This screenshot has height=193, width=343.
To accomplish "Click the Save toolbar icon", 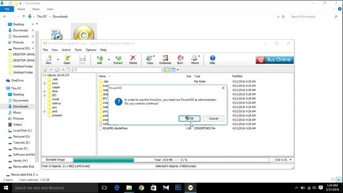I will pos(82,60).
